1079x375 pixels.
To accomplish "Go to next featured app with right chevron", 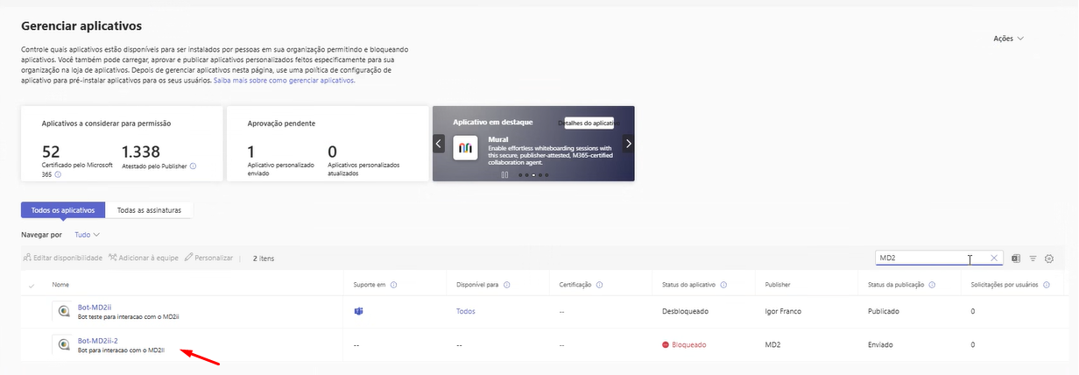I will (627, 143).
